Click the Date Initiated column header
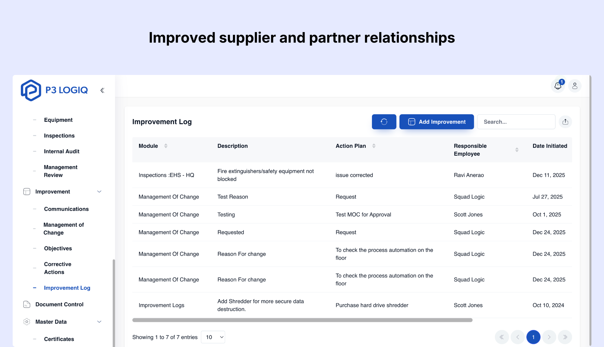This screenshot has height=347, width=604. [550, 146]
